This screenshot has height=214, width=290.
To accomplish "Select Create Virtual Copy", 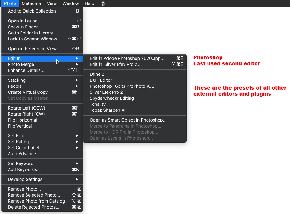I will (x=42, y=92).
